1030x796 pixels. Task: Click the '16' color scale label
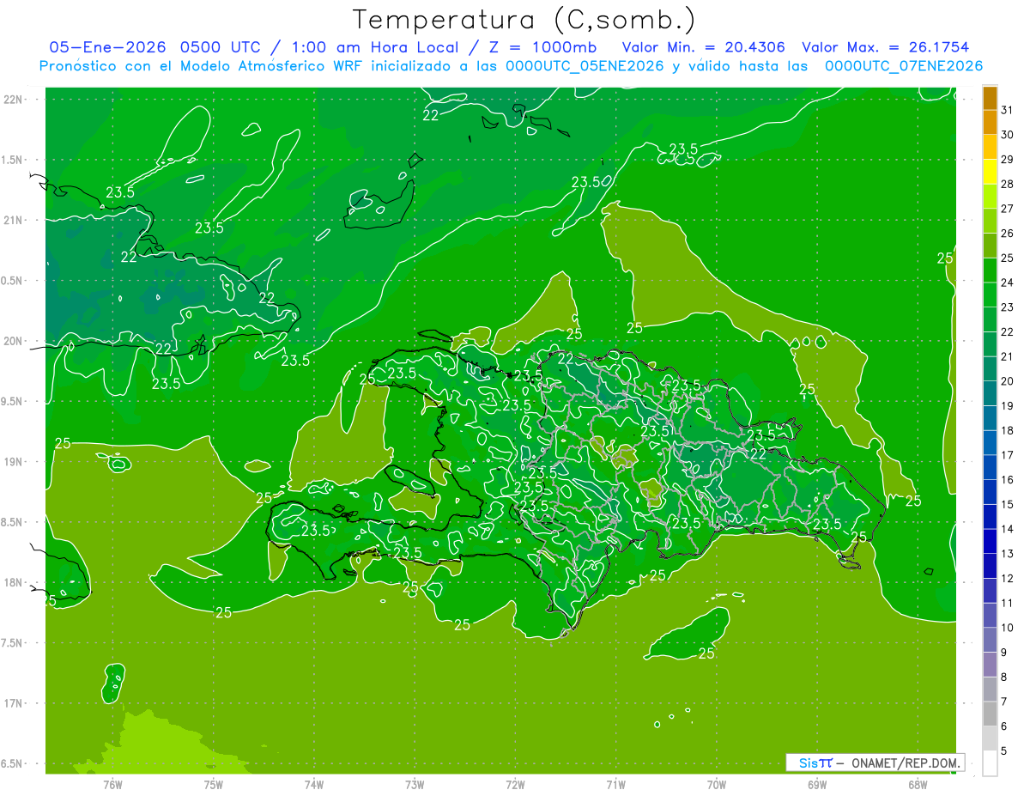coord(1008,480)
